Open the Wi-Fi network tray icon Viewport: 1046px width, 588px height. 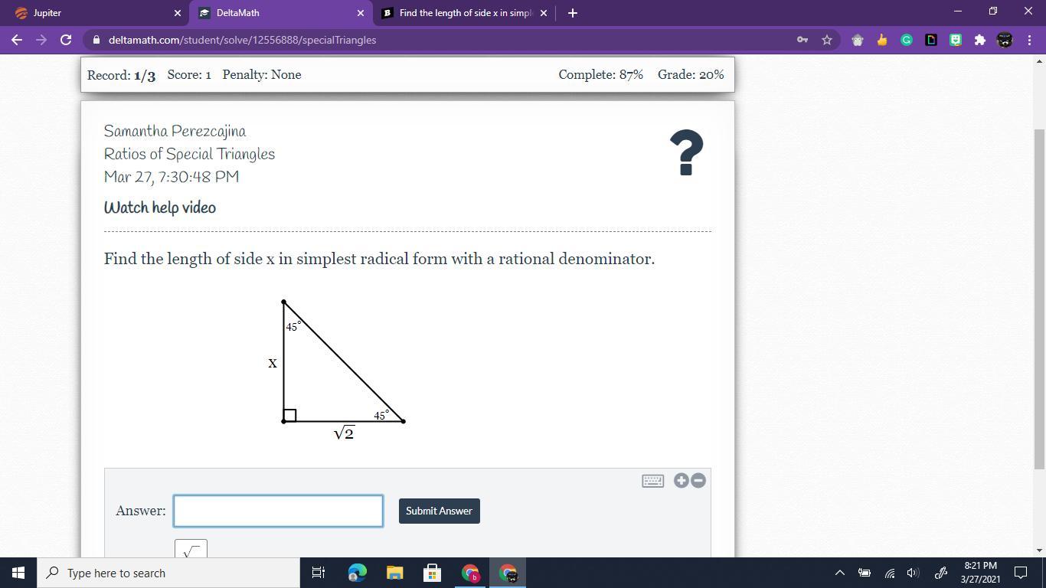point(889,573)
